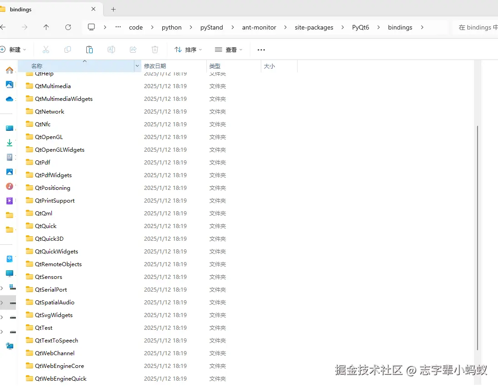Click the Copy icon in toolbar
The height and width of the screenshot is (387, 498).
point(68,50)
